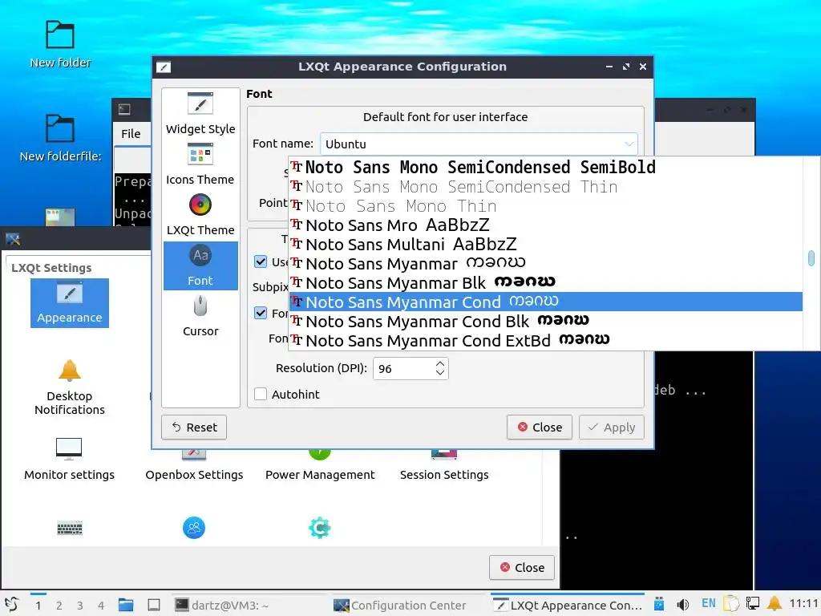Select the New folderfile desktop icon
821x616 pixels.
coord(60,138)
